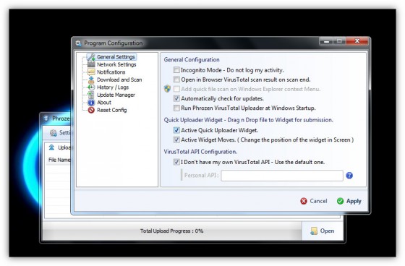Click the Apply button
Viewport: 405px width, 266px height.
click(349, 201)
